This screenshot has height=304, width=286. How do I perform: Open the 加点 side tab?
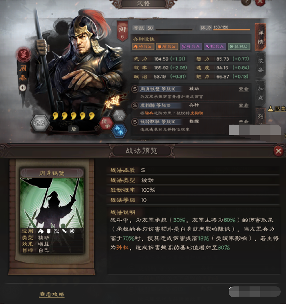tap(261, 93)
